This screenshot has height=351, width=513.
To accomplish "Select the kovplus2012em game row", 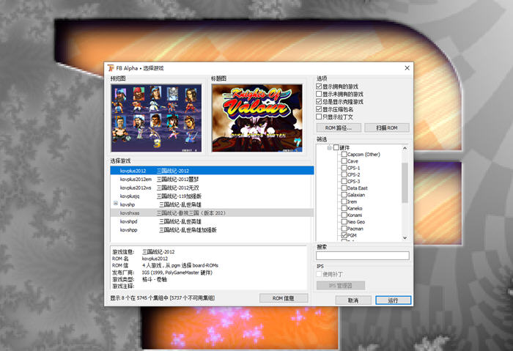I will pos(212,180).
